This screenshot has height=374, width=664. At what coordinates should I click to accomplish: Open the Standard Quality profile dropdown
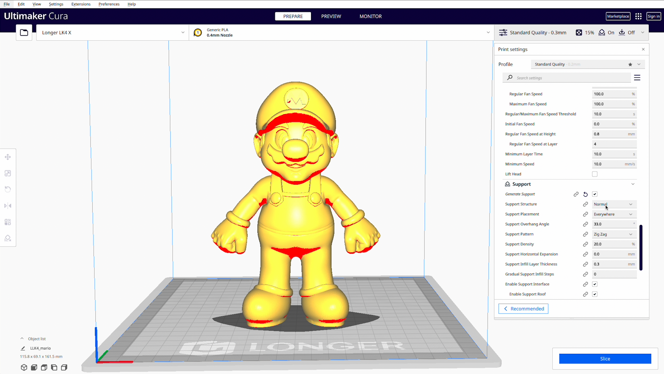point(588,64)
